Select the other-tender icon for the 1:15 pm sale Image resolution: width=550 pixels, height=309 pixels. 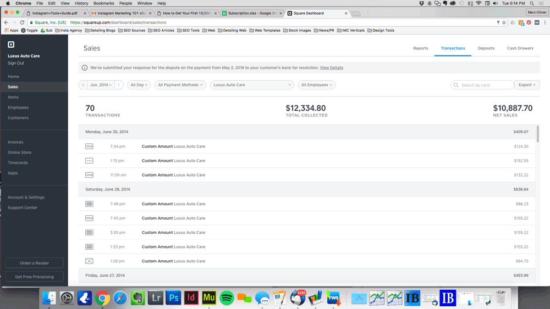click(89, 161)
